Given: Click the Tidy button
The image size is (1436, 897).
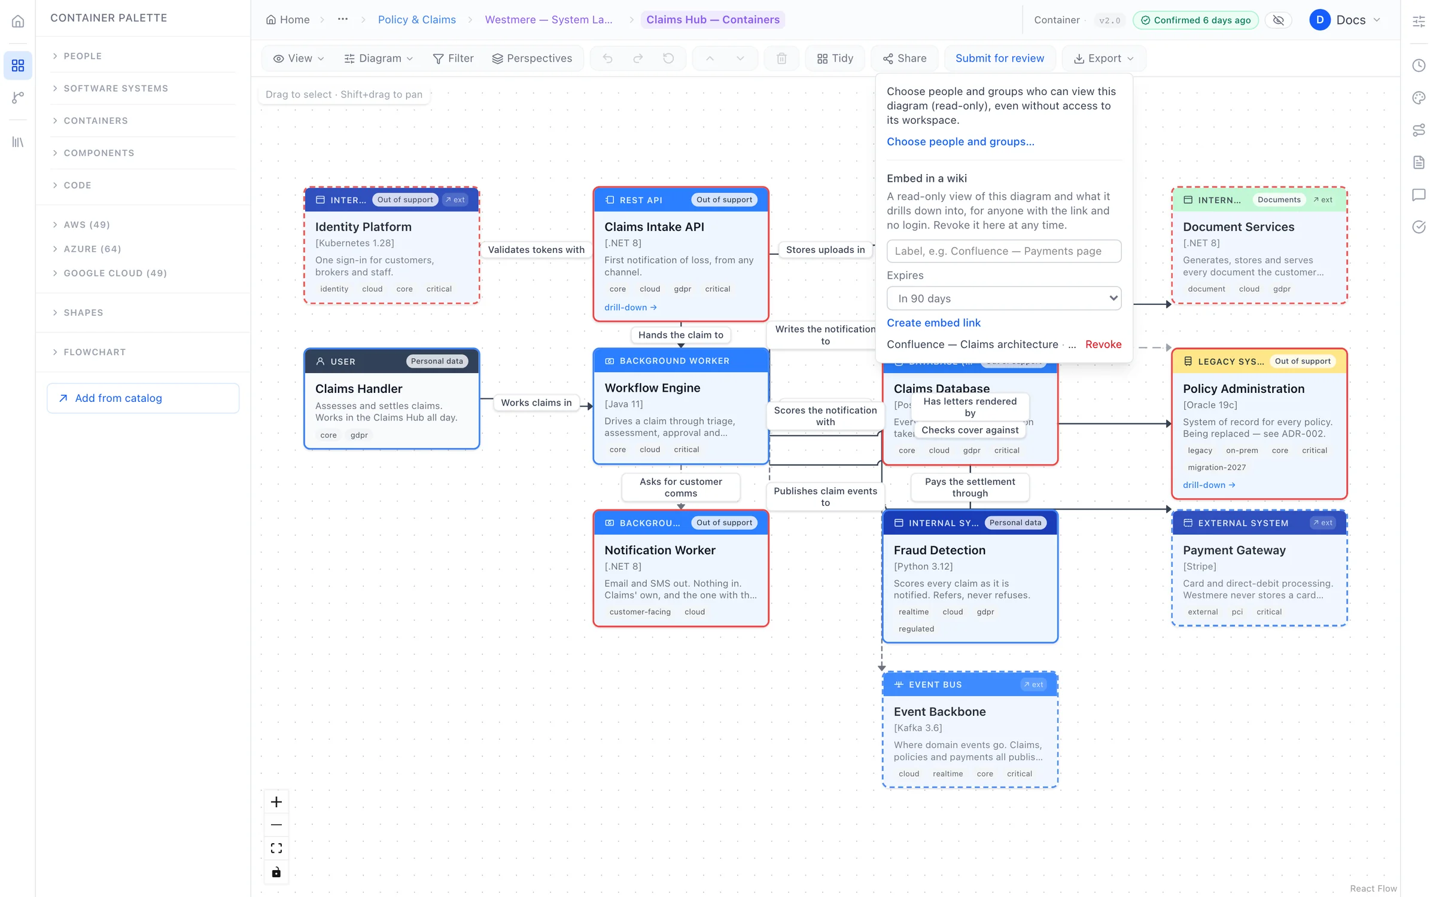Looking at the screenshot, I should pos(835,58).
